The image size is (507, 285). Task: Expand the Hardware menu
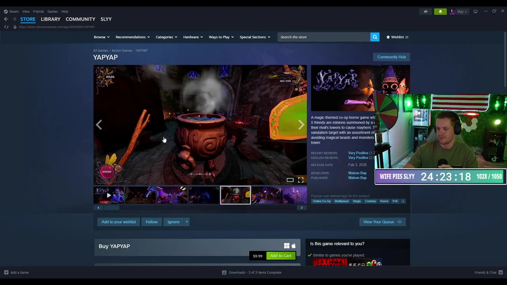[x=193, y=37]
